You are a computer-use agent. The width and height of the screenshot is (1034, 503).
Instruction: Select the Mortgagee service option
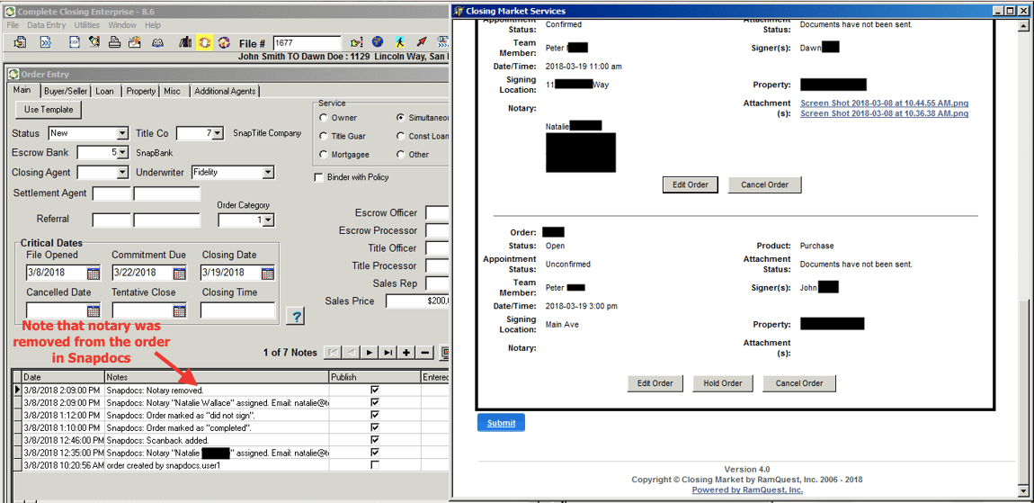tap(323, 155)
